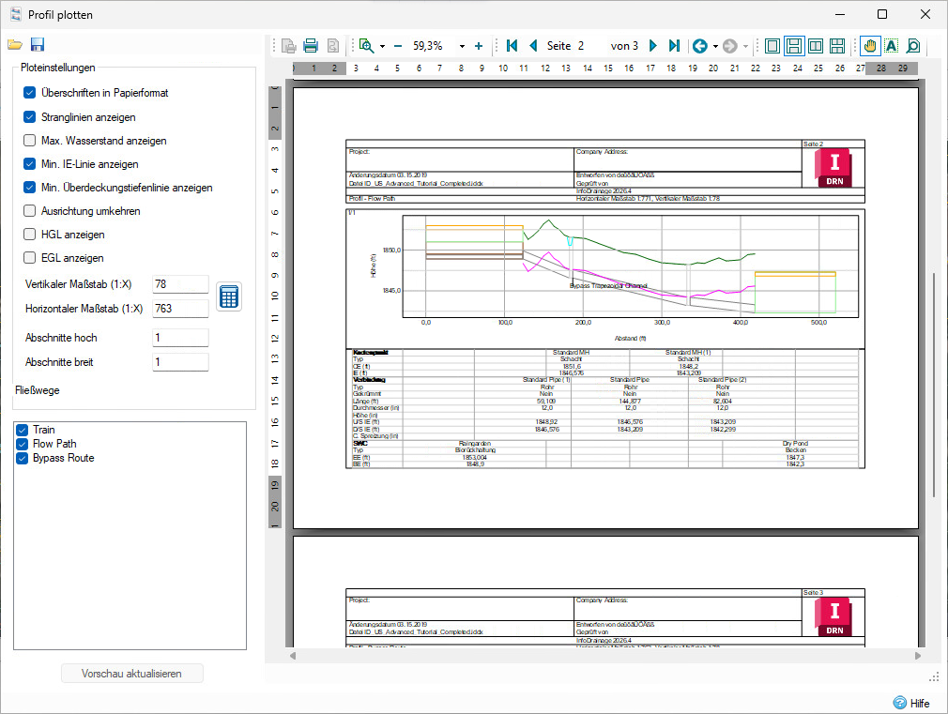Jump to the first page

click(512, 46)
